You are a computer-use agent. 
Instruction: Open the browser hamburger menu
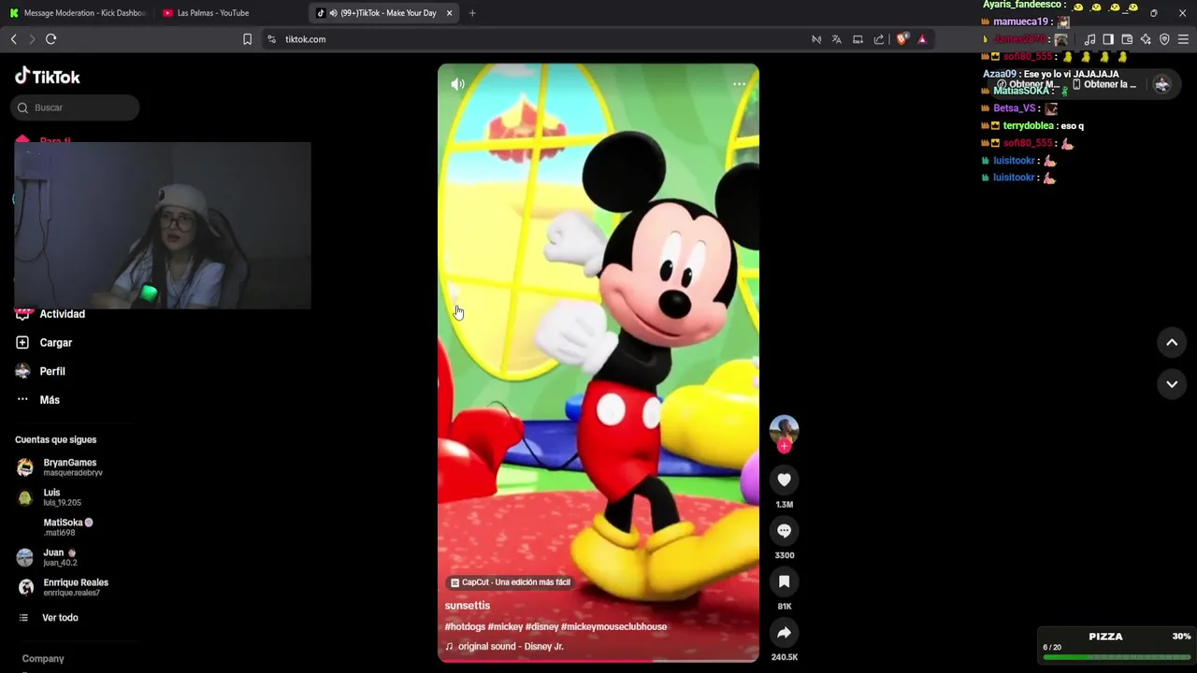(x=1184, y=39)
